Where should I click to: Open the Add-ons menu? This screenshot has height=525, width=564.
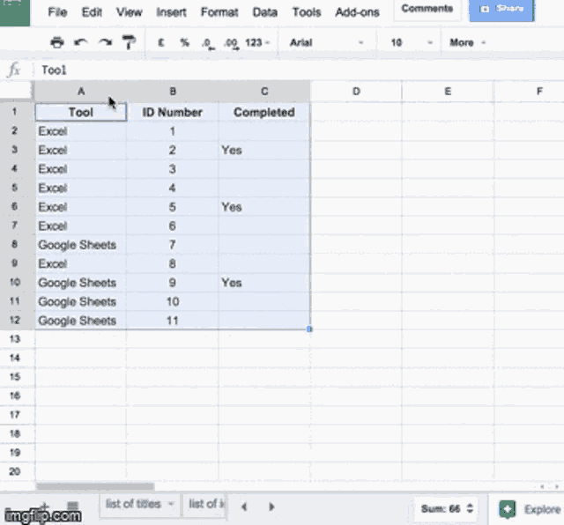pos(357,12)
